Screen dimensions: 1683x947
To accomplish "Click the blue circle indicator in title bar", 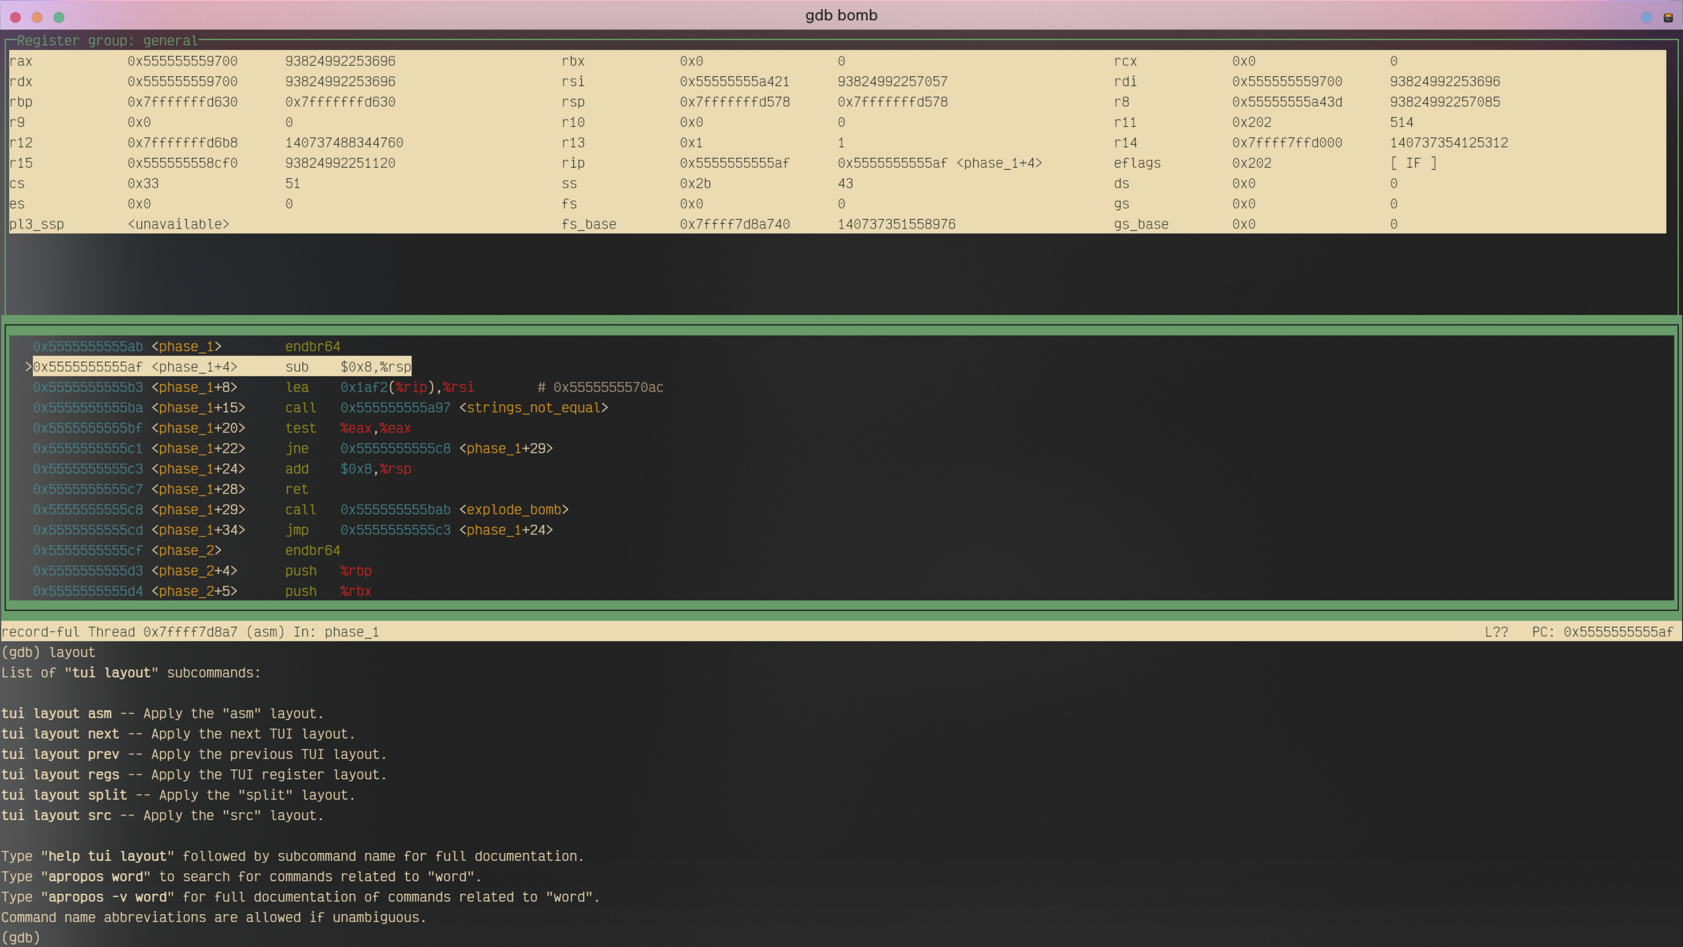I will pos(1646,18).
